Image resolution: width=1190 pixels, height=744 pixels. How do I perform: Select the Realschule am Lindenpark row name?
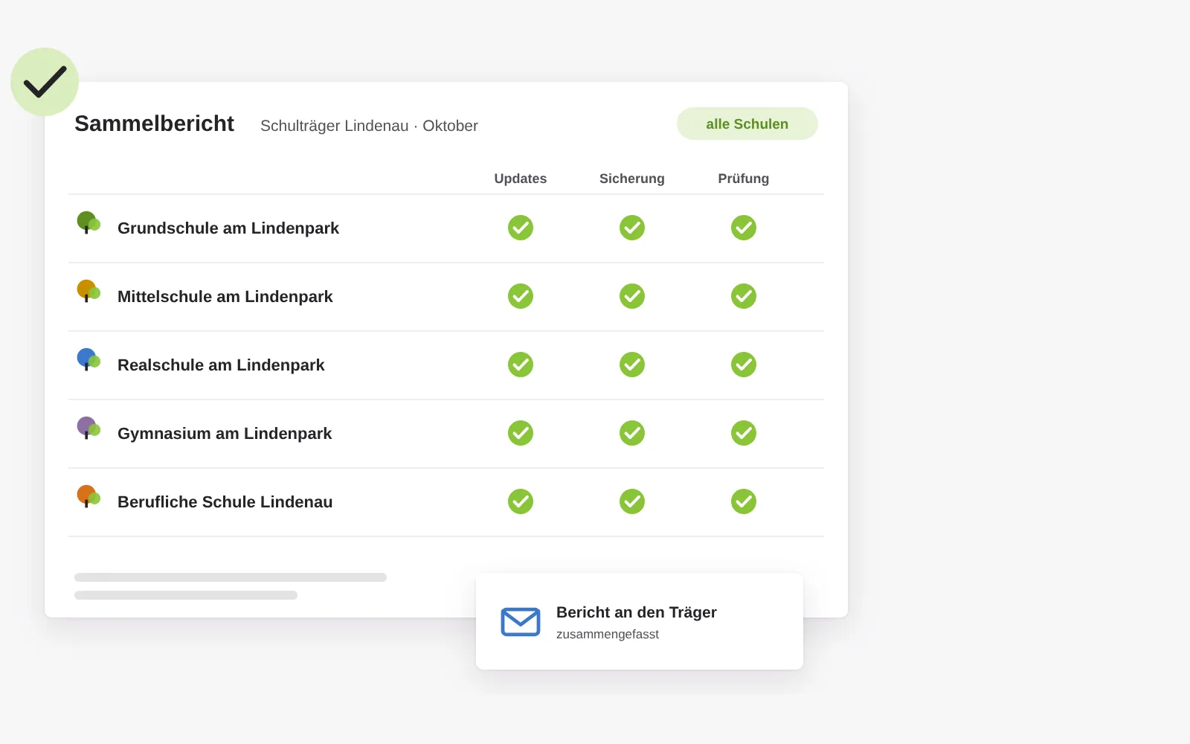coord(221,365)
